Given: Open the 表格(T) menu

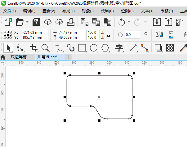Looking at the screenshot, I should (167, 11).
